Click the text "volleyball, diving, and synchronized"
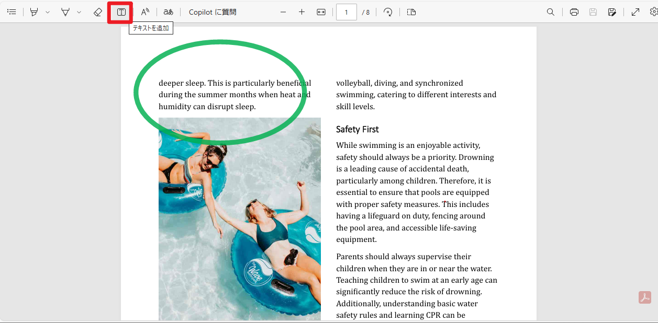The width and height of the screenshot is (658, 323). click(399, 83)
